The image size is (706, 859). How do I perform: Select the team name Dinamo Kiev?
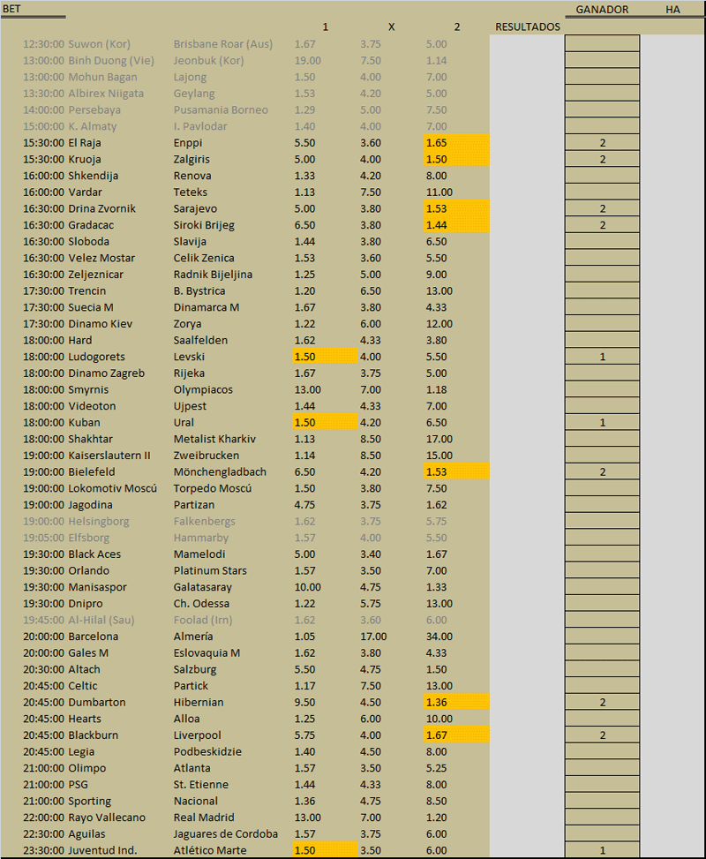coord(101,324)
